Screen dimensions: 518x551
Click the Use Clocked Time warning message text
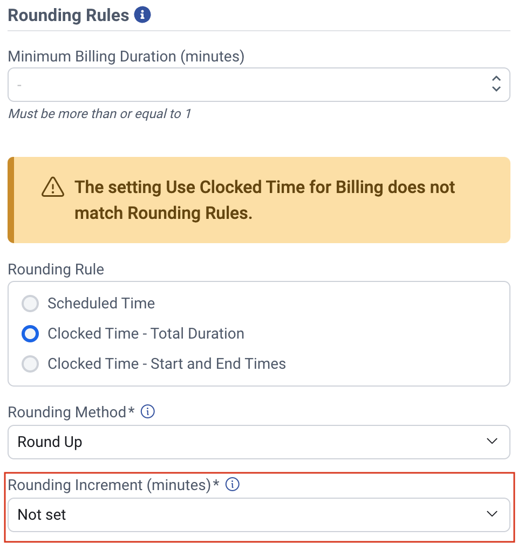(264, 200)
